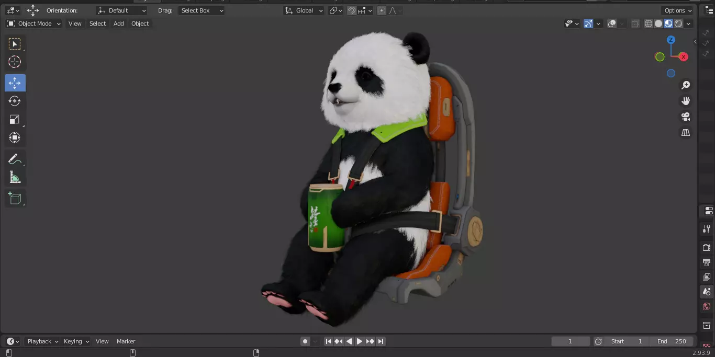Select the Scale tool
This screenshot has height=357, width=715.
coord(15,119)
